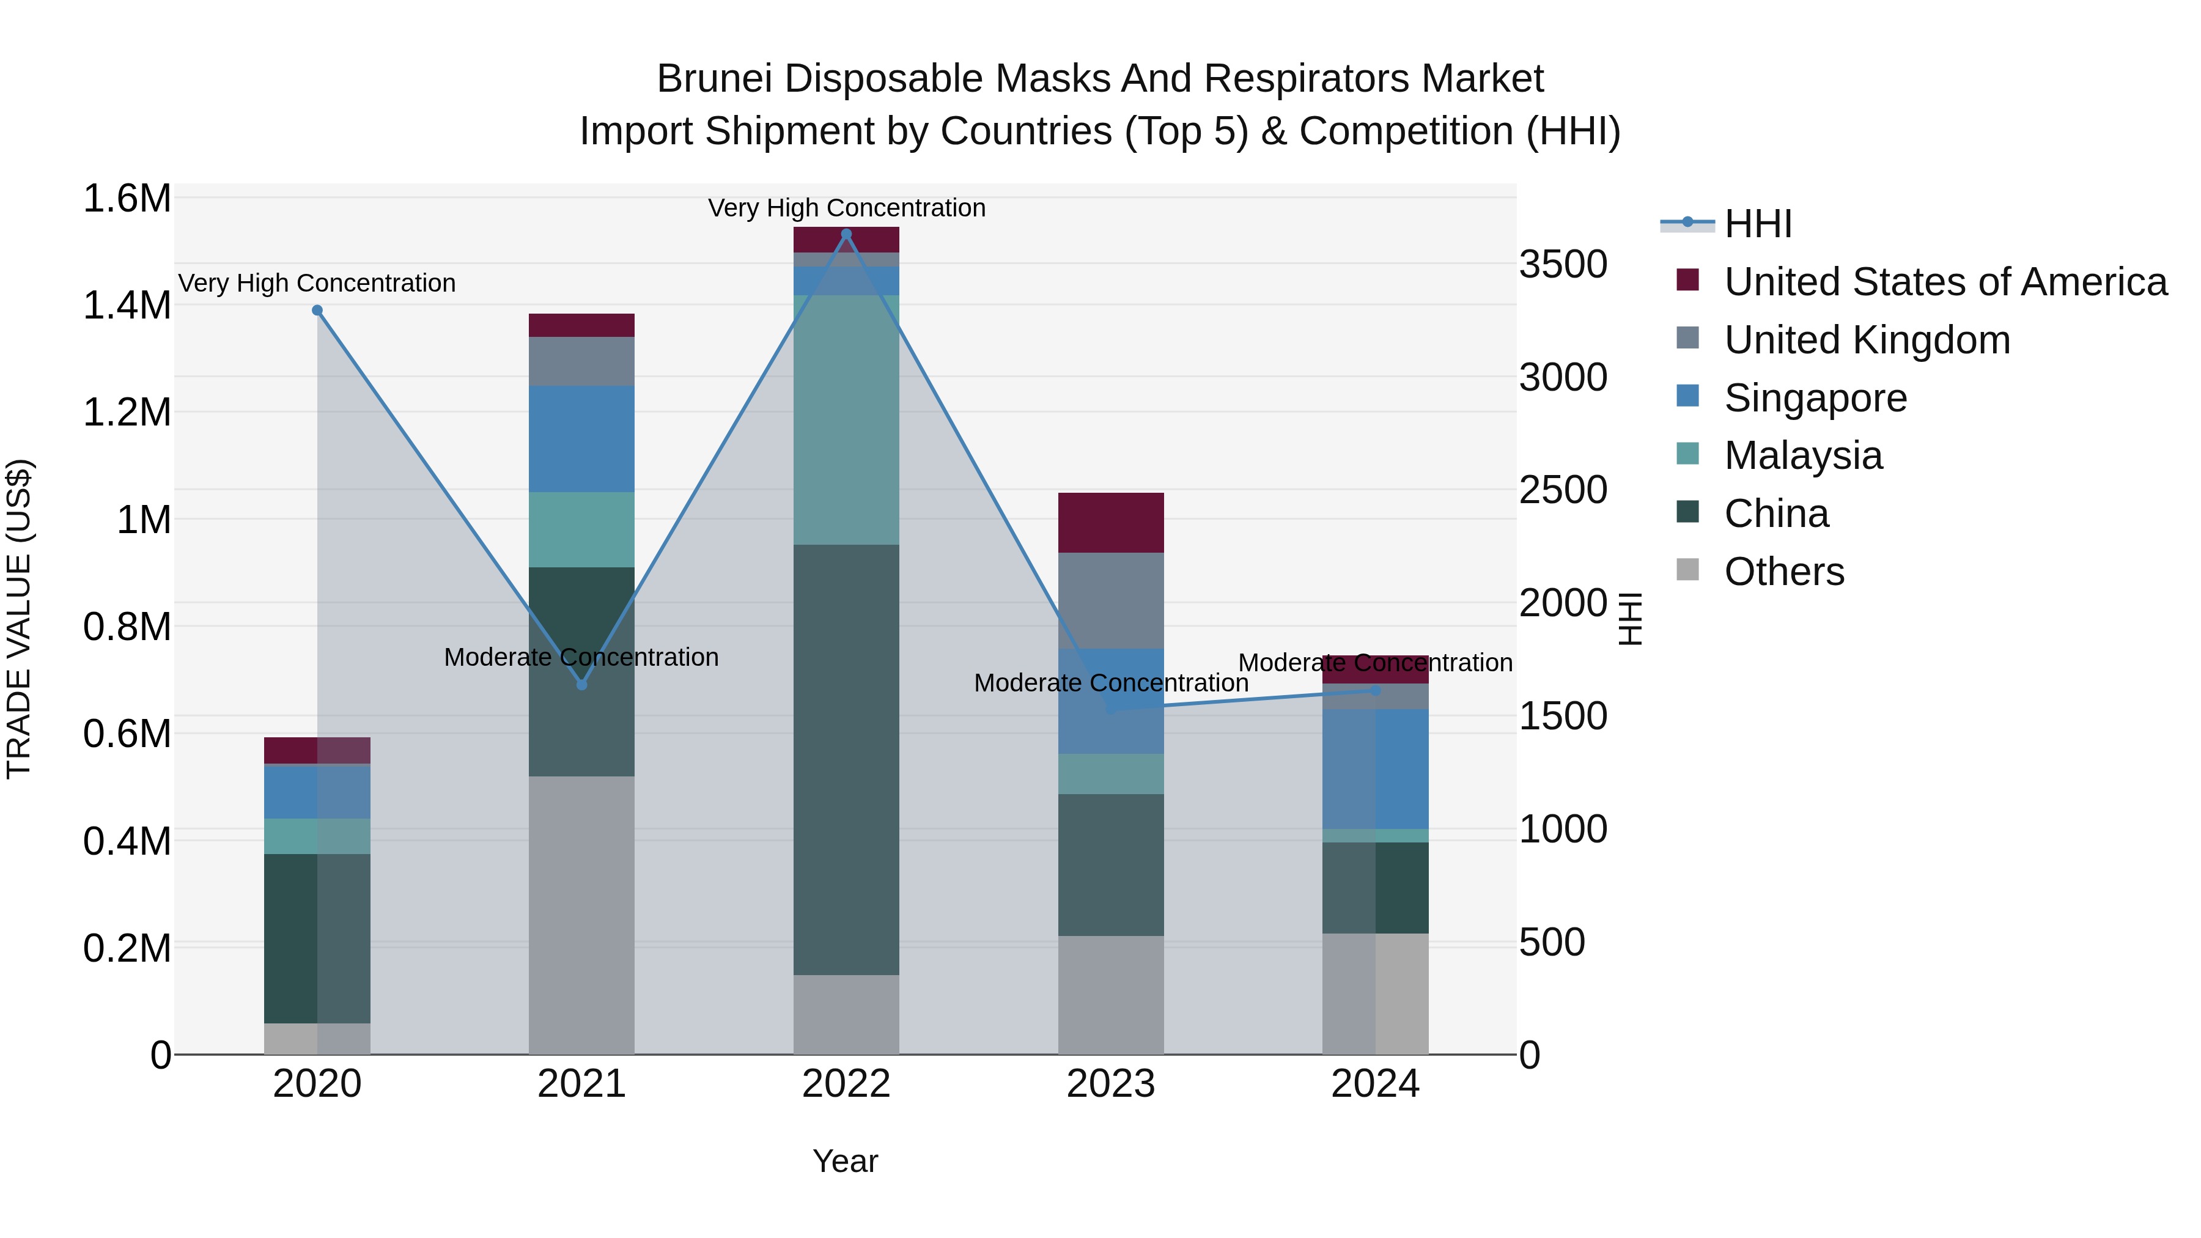The image size is (2201, 1238).
Task: Click the 'TRADE VALUE (US$)' axis title
Action: coord(19,619)
